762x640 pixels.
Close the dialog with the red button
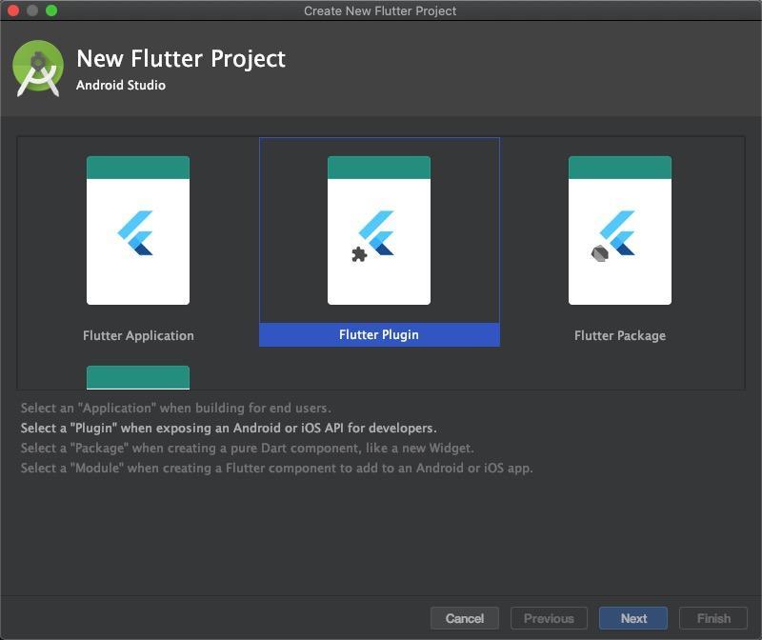click(x=13, y=10)
